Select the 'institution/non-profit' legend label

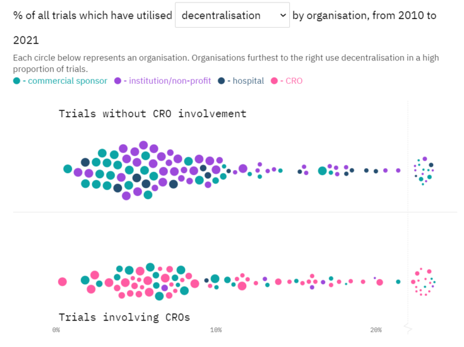click(x=167, y=81)
